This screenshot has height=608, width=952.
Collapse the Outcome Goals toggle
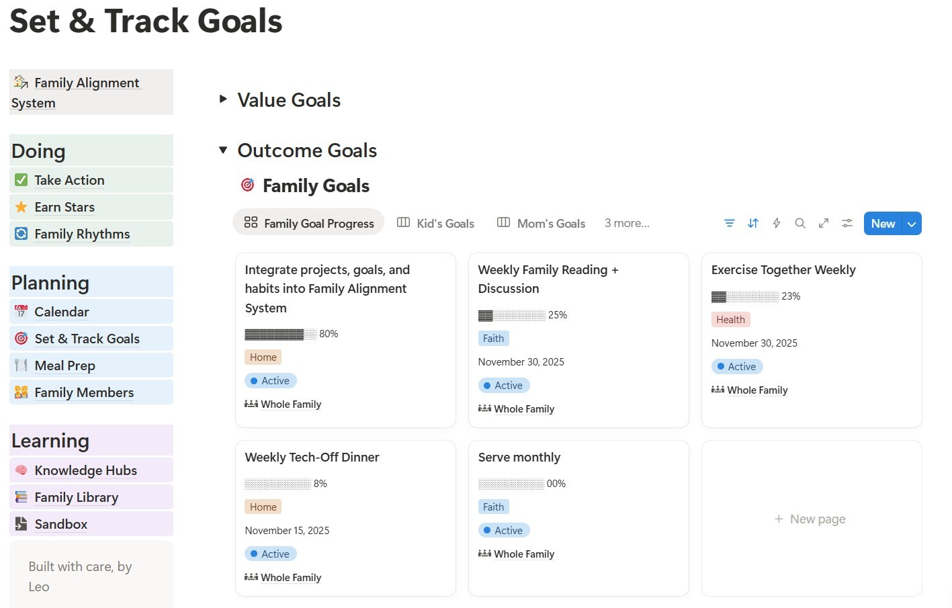pyautogui.click(x=223, y=150)
